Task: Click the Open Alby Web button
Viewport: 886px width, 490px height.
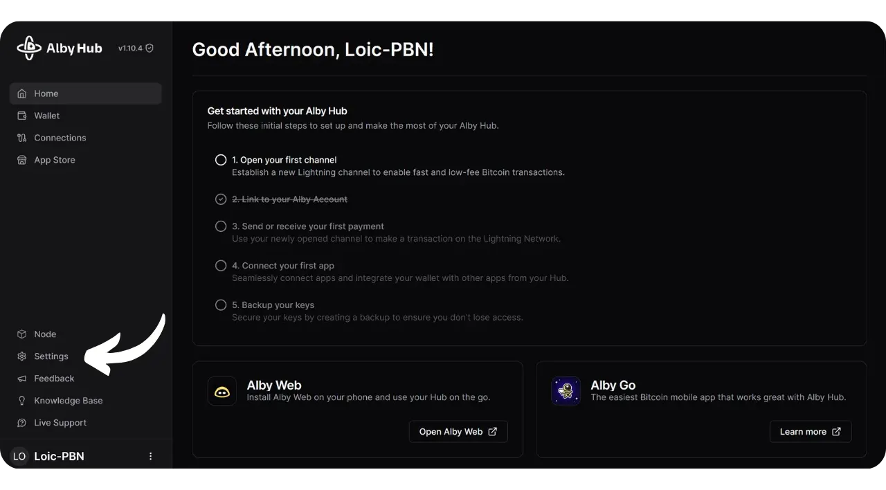Action: 458,432
